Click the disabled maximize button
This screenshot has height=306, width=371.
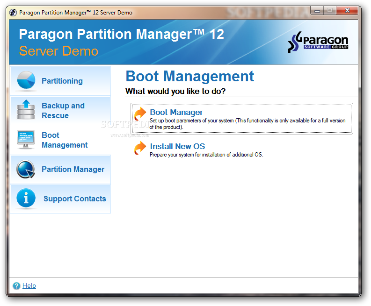pyautogui.click(x=329, y=11)
